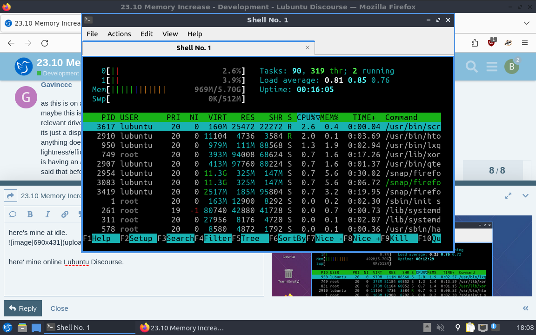Click the Lubuntu Discourse site logo
Viewport: 536px width, 335px height.
(x=24, y=67)
